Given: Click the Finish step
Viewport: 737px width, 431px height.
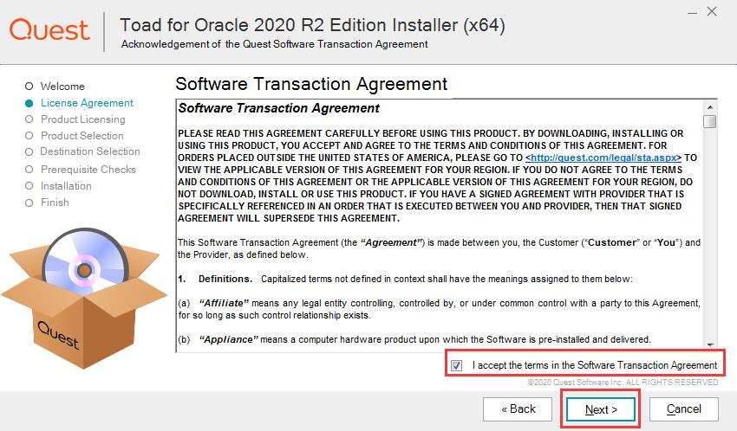Looking at the screenshot, I should (54, 203).
